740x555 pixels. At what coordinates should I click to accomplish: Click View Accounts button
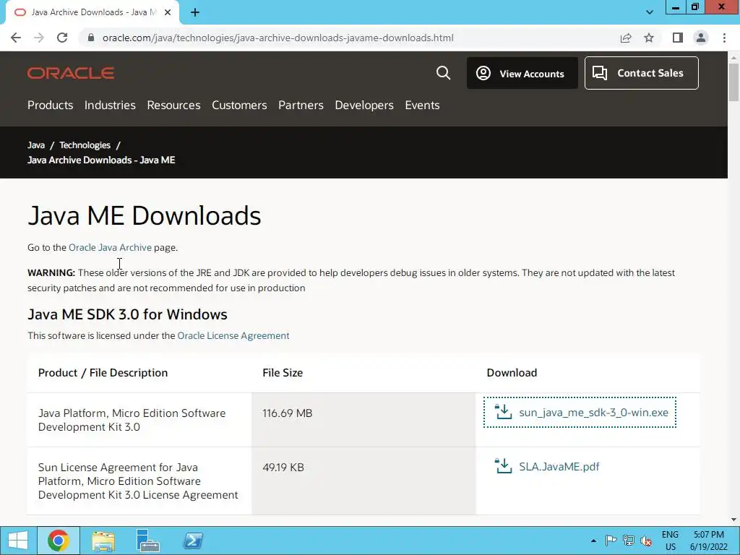click(x=522, y=73)
